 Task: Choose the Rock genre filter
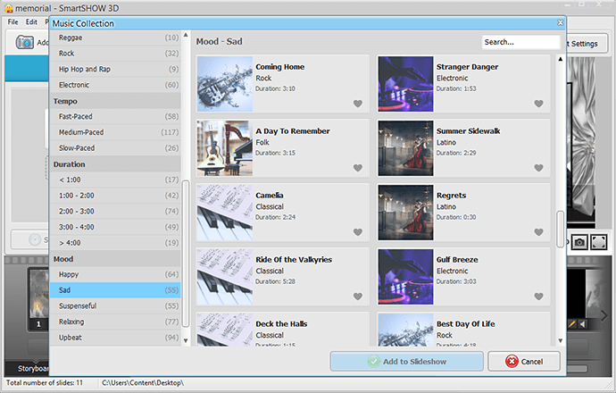(115, 54)
